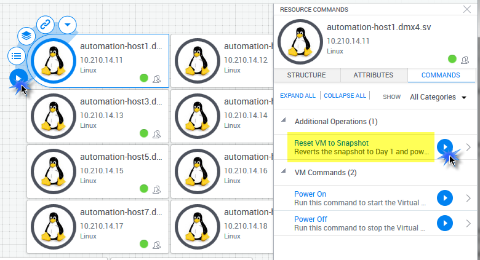Click green status dot in Resource Commands header

click(452, 59)
